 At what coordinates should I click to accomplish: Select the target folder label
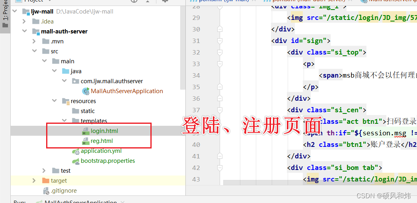[x=59, y=181]
